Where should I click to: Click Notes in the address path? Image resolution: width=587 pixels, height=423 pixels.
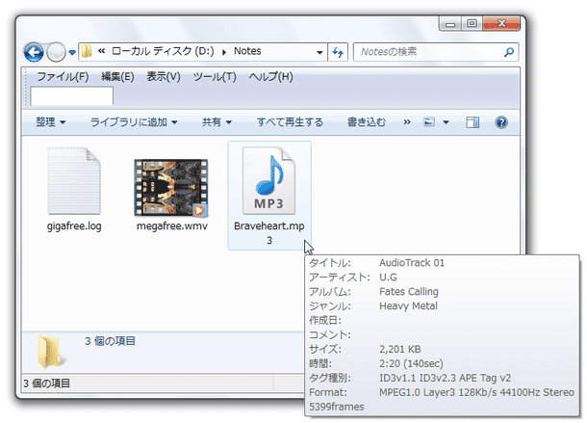click(x=247, y=51)
